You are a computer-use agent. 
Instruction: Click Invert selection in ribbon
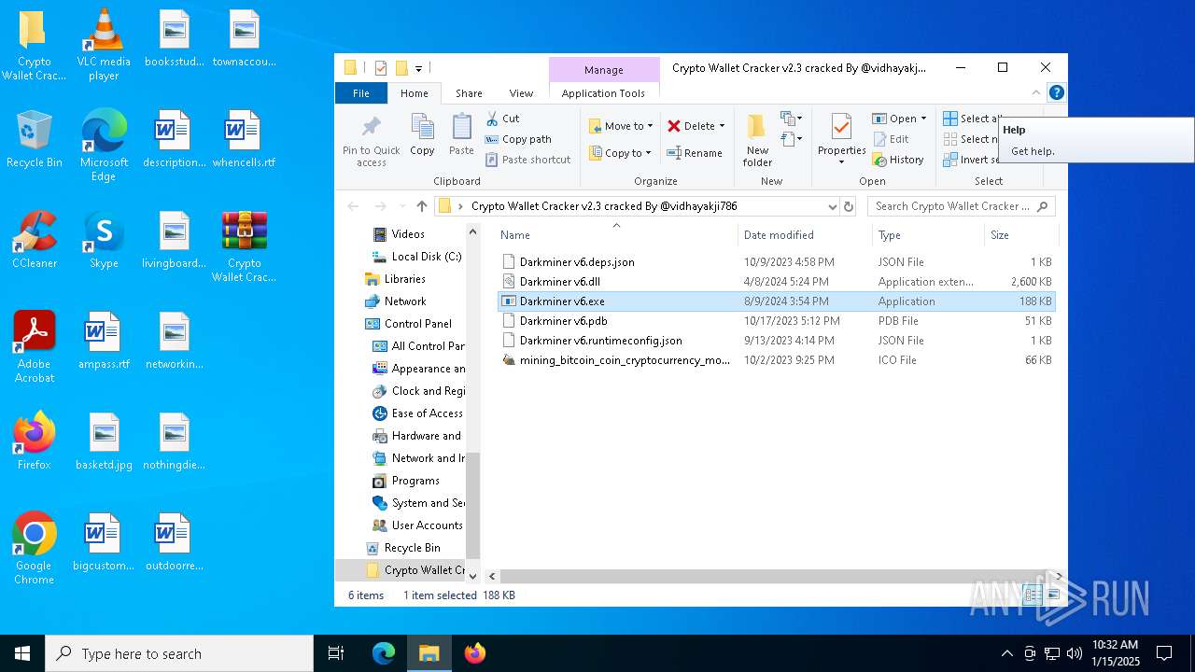(970, 160)
